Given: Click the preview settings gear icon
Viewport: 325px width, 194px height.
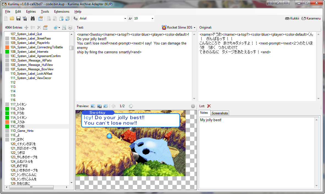Looking at the screenshot, I should 193,106.
